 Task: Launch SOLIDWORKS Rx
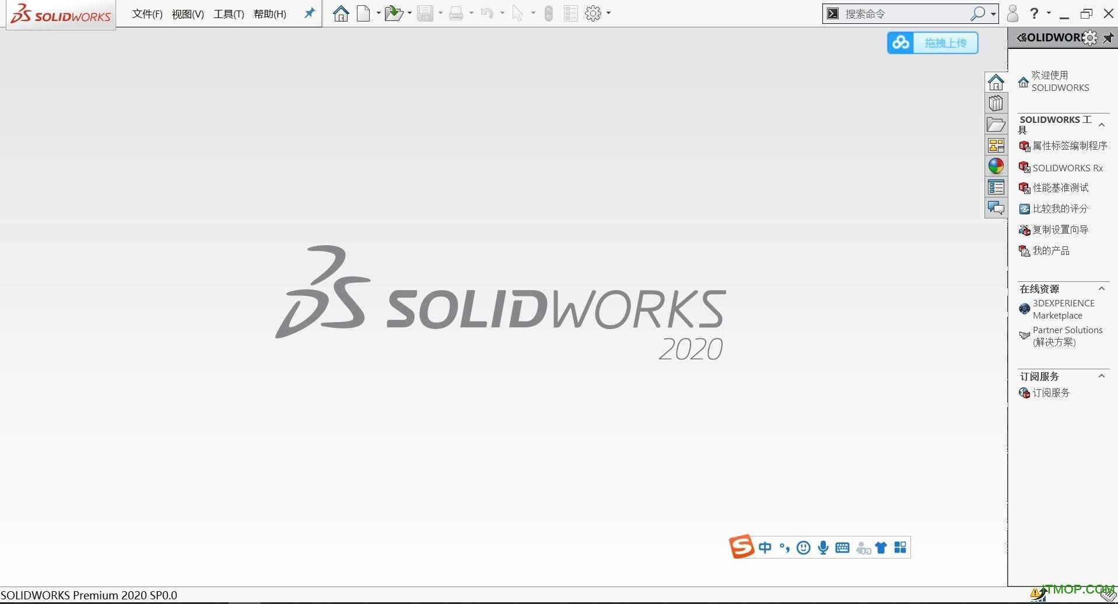pos(1061,168)
